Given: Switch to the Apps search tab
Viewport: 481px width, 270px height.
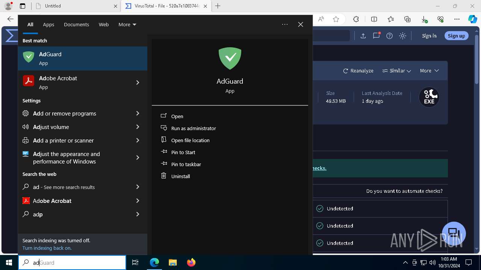Looking at the screenshot, I should [x=48, y=24].
